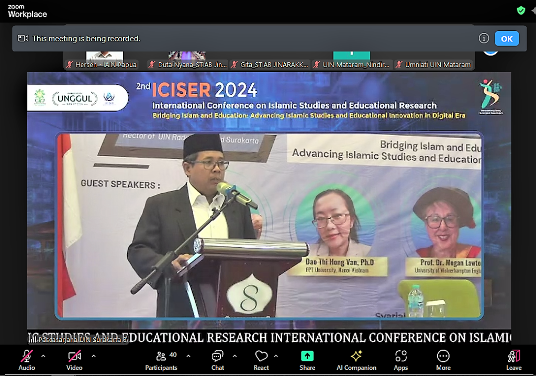Image resolution: width=536 pixels, height=376 pixels.
Task: Expand the arrow next to React
Action: (276, 356)
